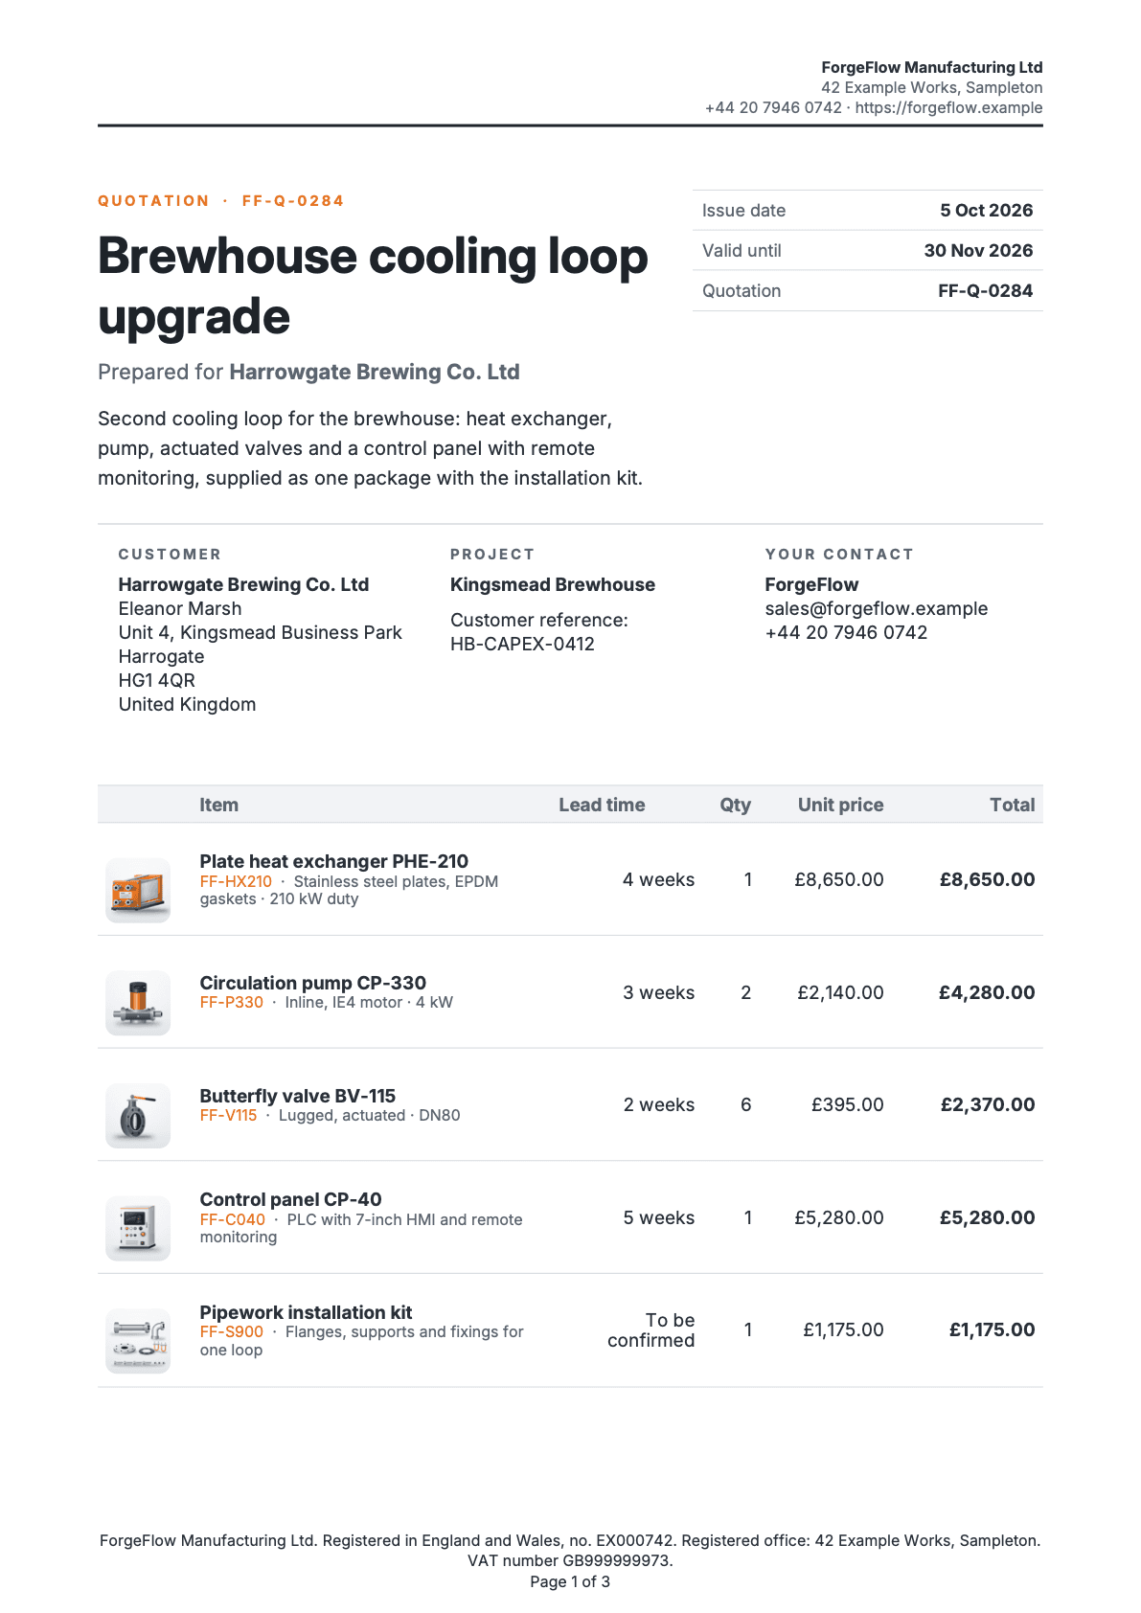Click the valid until date '30 Nov 2026'

tap(978, 250)
